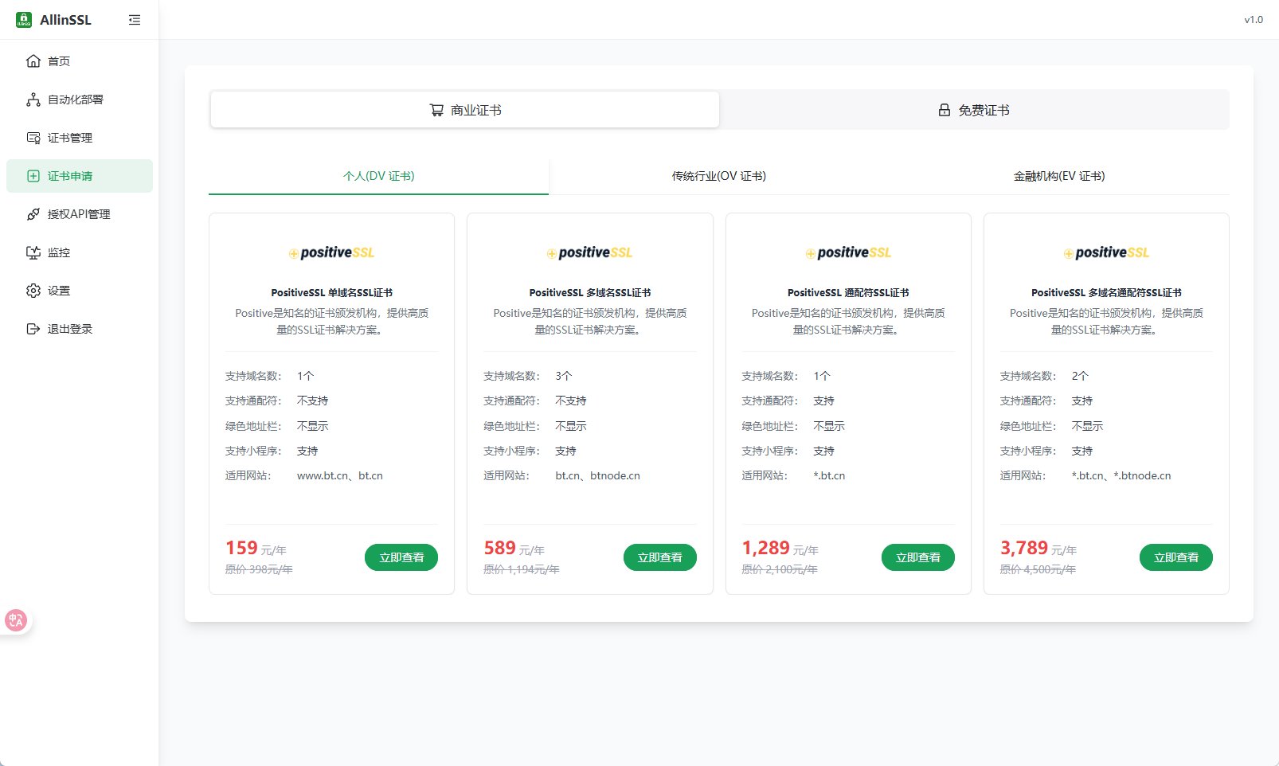
Task: Click the PositiveSSL logo on 通配符SSL证书 card
Action: pyautogui.click(x=848, y=252)
